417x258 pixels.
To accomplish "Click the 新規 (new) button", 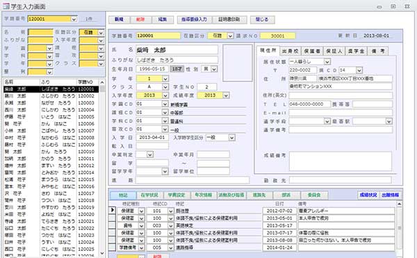I will [119, 19].
